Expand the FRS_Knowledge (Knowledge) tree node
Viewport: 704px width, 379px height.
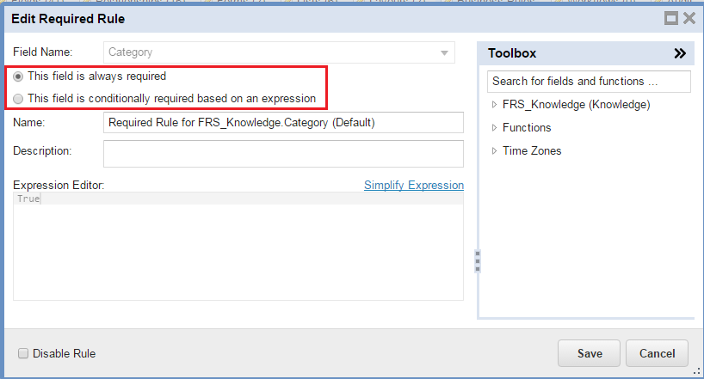[x=494, y=105]
